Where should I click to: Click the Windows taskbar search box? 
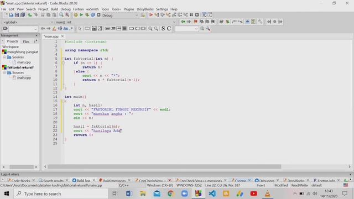pos(61,194)
